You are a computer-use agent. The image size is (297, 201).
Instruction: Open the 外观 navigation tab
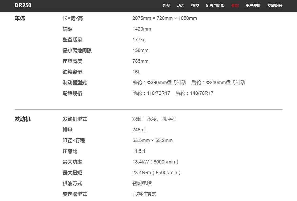(166, 6)
